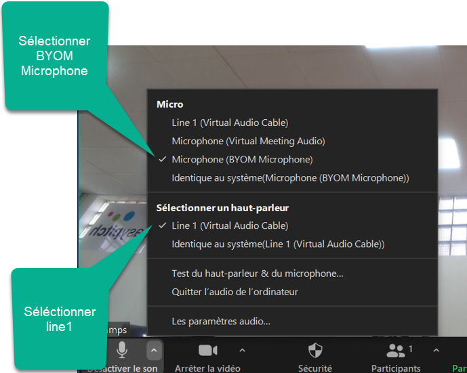Click Test du haut-parleur & du microphone
The image size is (467, 373).
tap(258, 273)
